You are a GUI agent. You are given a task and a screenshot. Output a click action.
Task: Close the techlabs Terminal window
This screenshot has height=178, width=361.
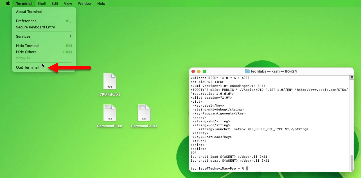pos(193,71)
